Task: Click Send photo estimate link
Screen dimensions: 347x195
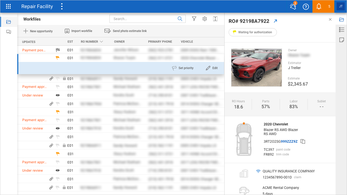Action: click(125, 31)
